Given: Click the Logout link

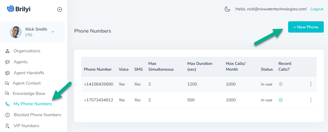Looking at the screenshot, I should 317,9.
